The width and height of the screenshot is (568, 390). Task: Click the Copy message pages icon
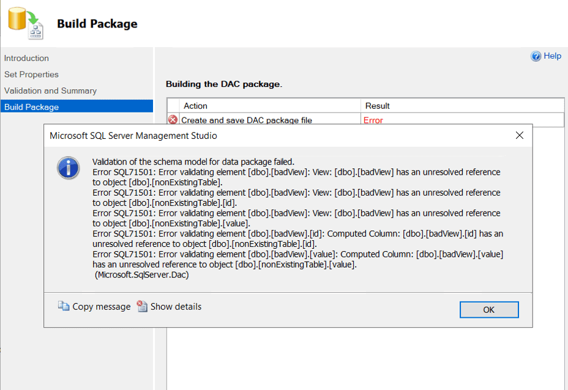pyautogui.click(x=64, y=306)
